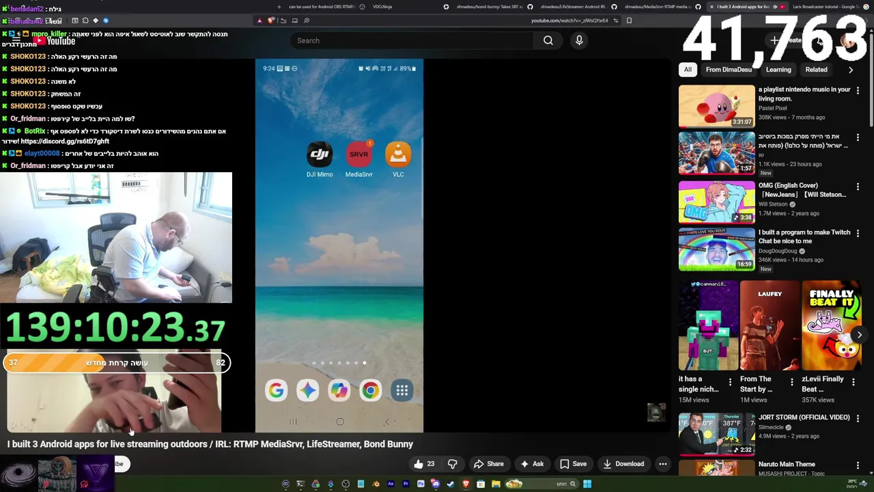This screenshot has height=492, width=874.
Task: Open options for Naruto Main Theme video
Action: 858,465
